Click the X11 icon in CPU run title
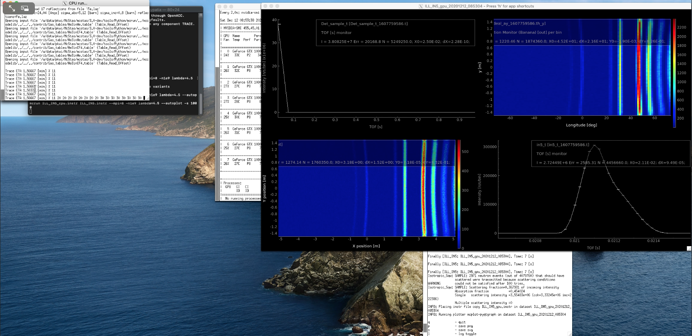 (x=65, y=3)
